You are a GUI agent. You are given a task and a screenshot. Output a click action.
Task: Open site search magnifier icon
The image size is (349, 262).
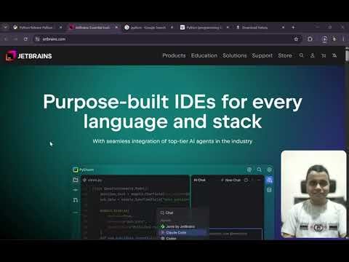pos(301,55)
